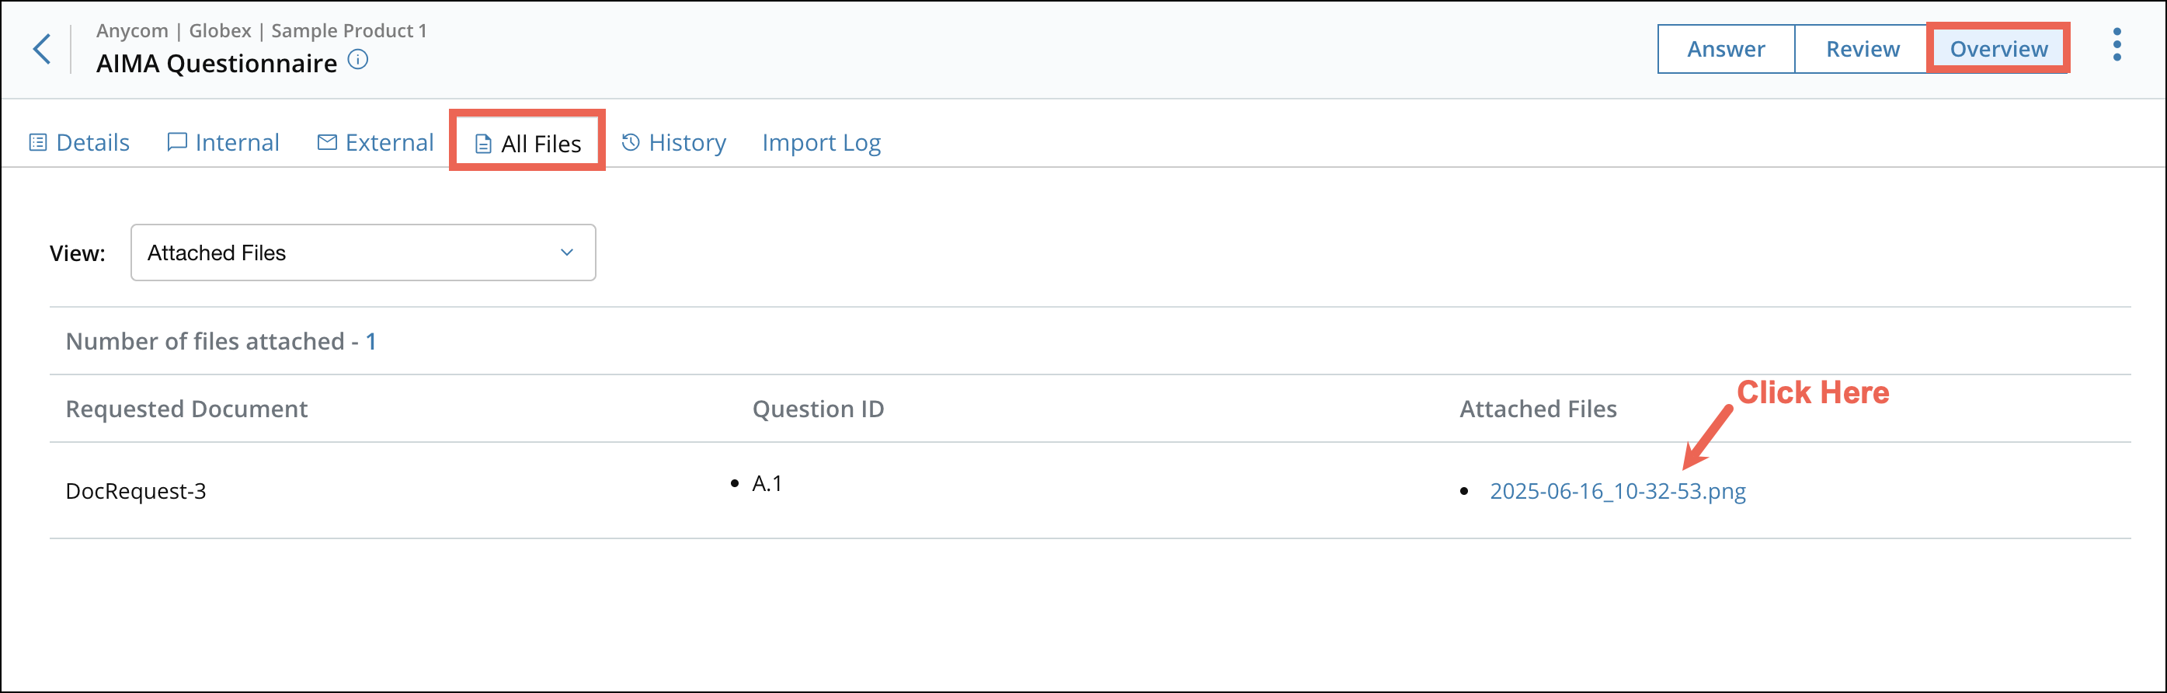Screen dimensions: 2167x693
Task: Select the Overview mode button
Action: tap(1998, 49)
